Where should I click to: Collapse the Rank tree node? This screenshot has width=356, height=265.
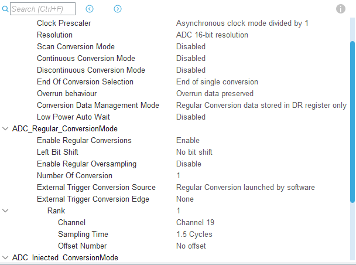pyautogui.click(x=6, y=210)
